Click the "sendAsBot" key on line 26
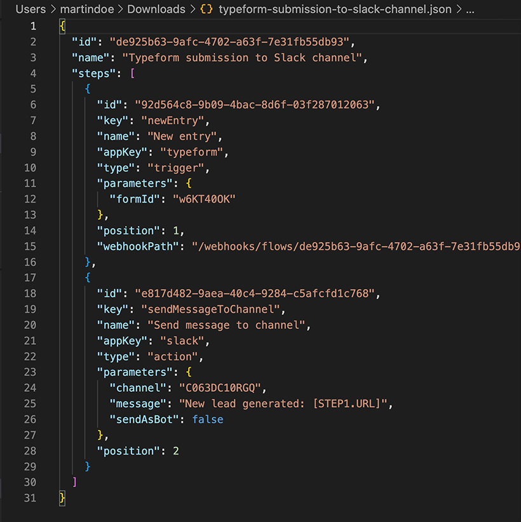Screen dimensions: 521x522 click(x=145, y=420)
